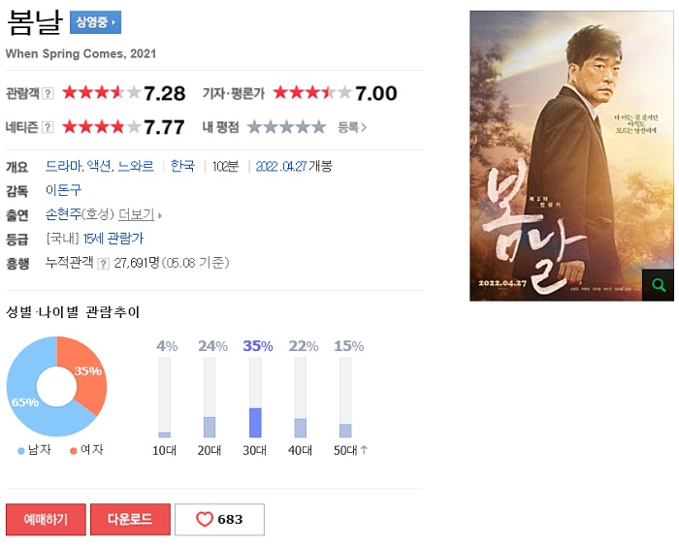Image resolution: width=679 pixels, height=547 pixels.
Task: Click the question mark beside 누적관객
Action: point(103,264)
